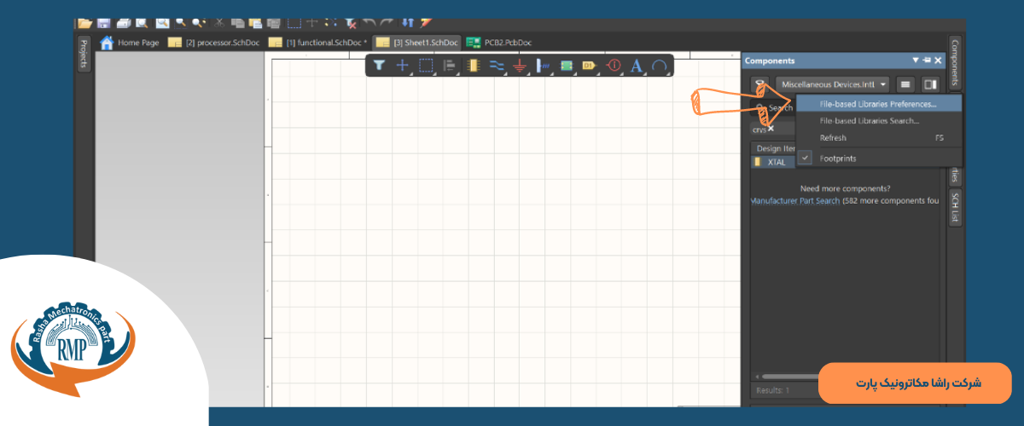Click the GND power port icon
The image size is (1024, 426).
(519, 66)
